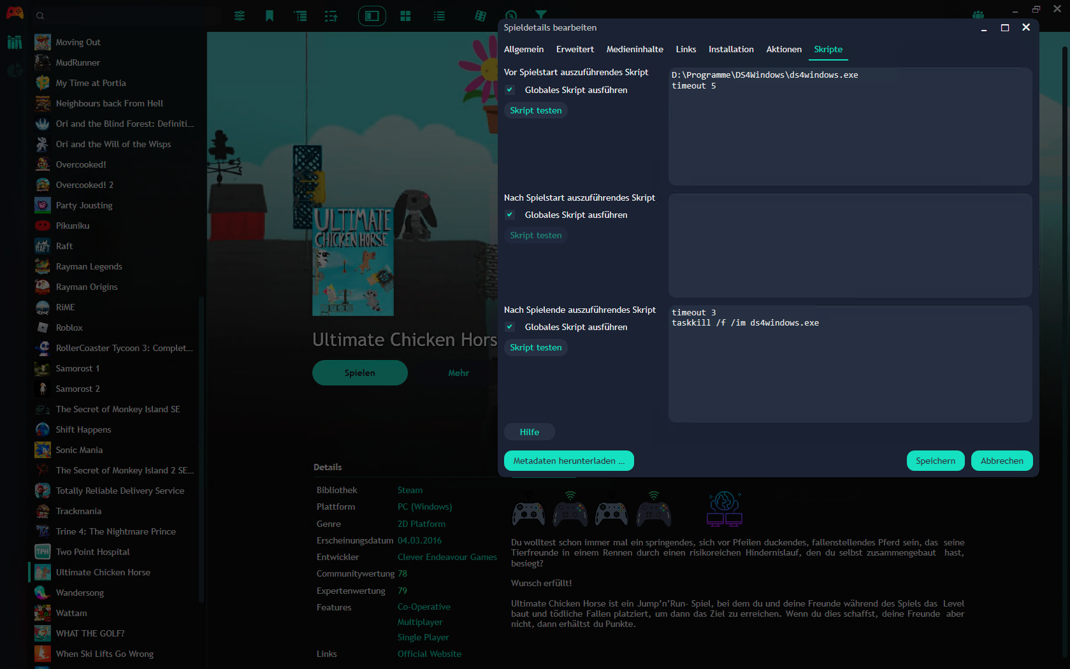The height and width of the screenshot is (669, 1070).
Task: Click the Two Point Hospital game icon
Action: click(43, 552)
